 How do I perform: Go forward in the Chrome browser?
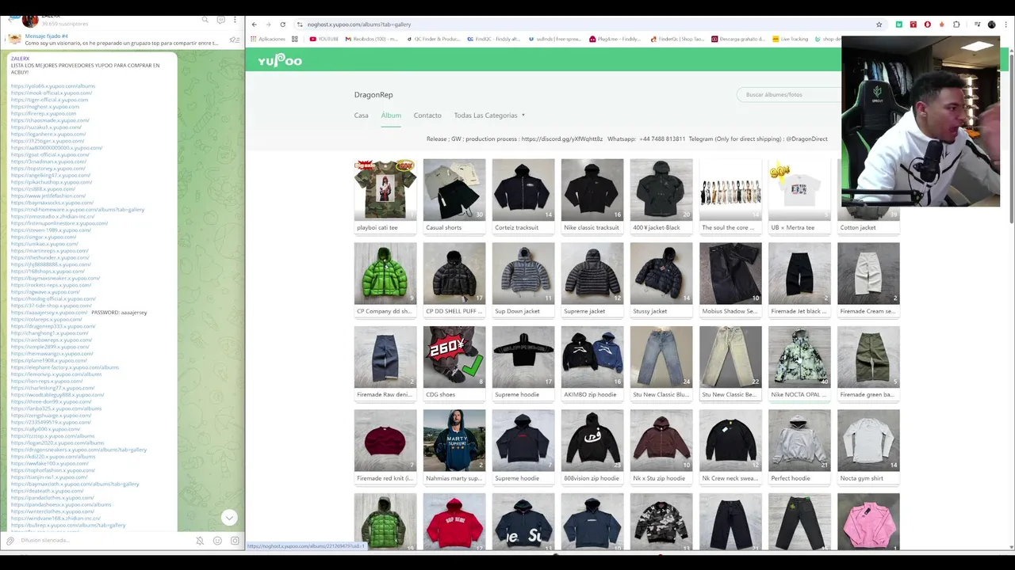[268, 25]
